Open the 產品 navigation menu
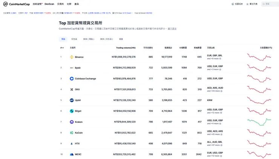The width and height of the screenshot is (279, 159). tap(77, 4)
